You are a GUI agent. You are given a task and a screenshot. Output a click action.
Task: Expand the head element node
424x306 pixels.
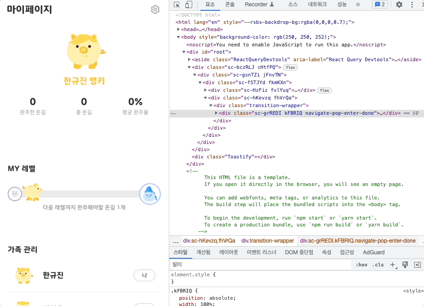(x=179, y=29)
